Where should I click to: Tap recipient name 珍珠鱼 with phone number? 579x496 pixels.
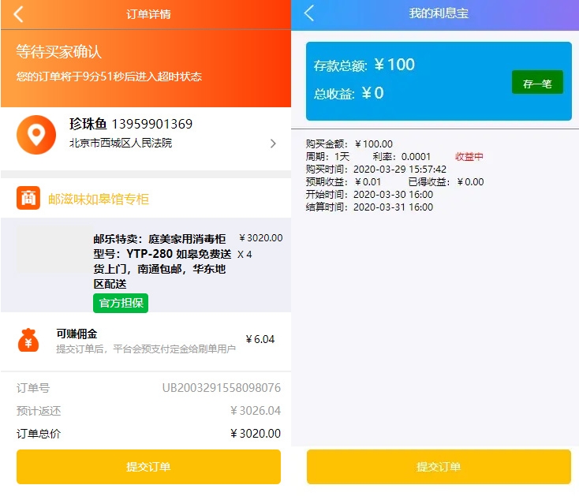click(131, 124)
